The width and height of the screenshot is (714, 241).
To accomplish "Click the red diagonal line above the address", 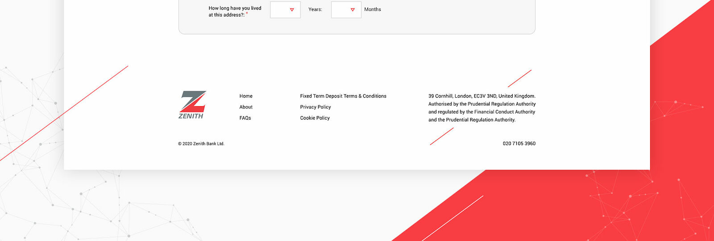I will coord(519,78).
